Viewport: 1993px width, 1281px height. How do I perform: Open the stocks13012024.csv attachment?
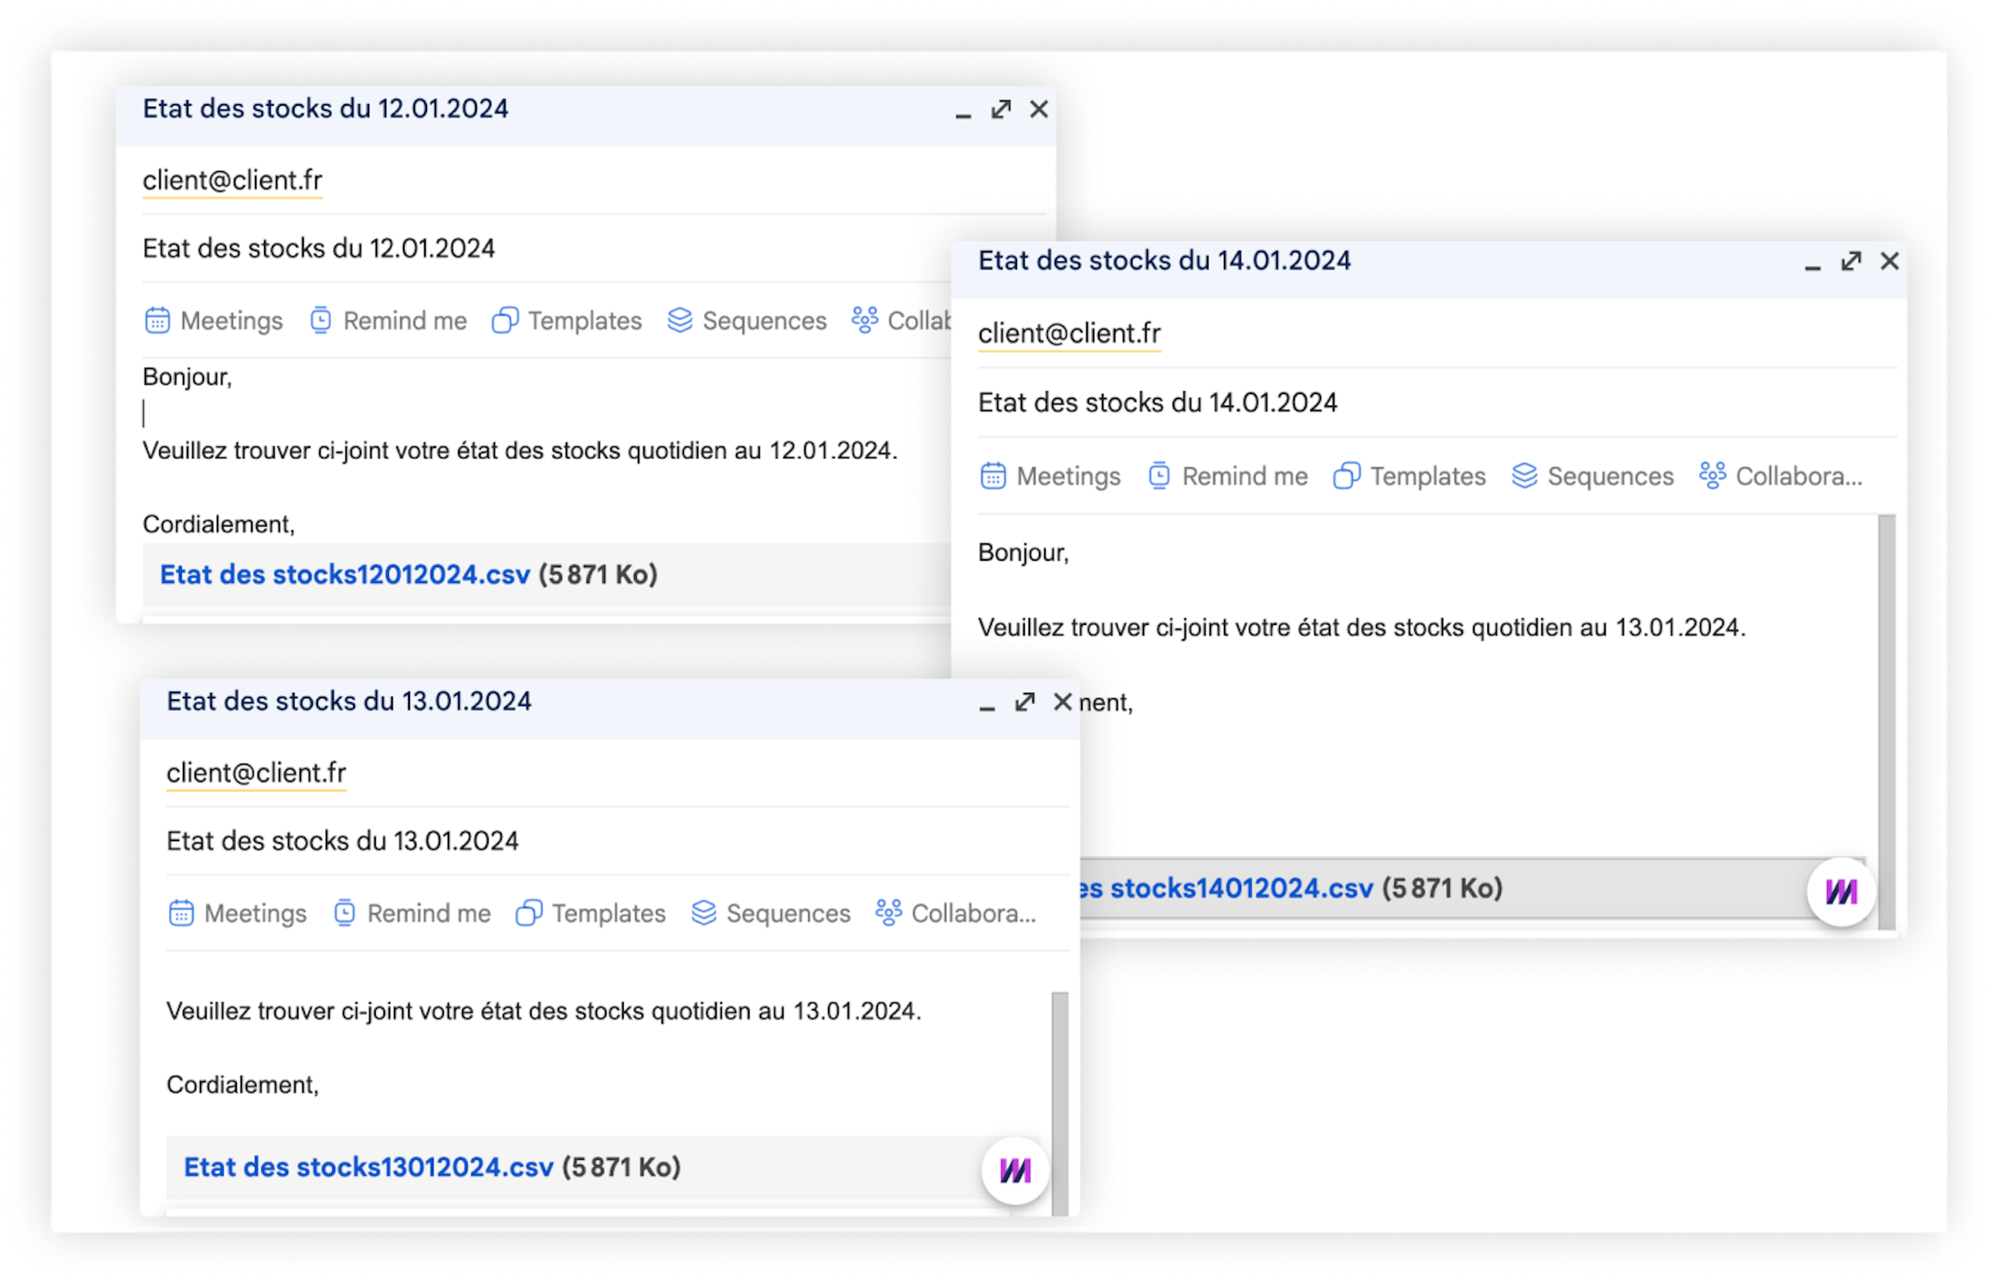click(x=369, y=1166)
